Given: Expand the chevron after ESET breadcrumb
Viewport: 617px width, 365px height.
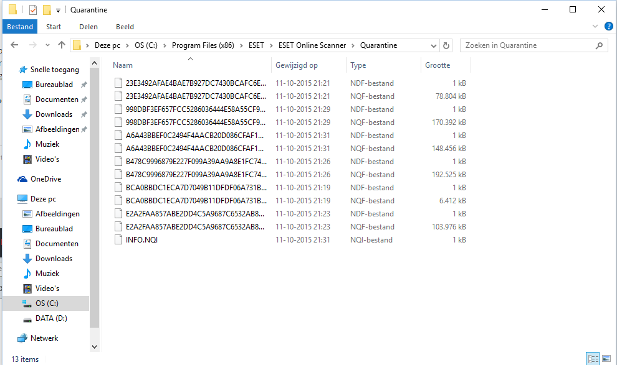Looking at the screenshot, I should coord(272,45).
